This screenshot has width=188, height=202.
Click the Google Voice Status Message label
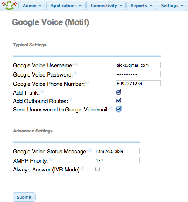tap(50, 152)
